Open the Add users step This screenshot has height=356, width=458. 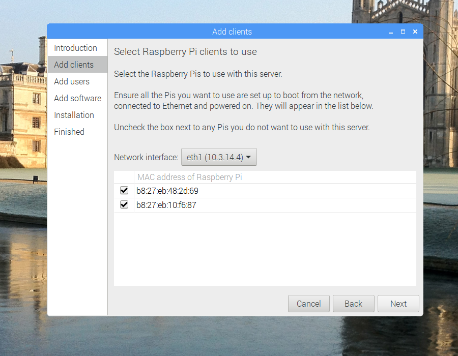(x=72, y=81)
